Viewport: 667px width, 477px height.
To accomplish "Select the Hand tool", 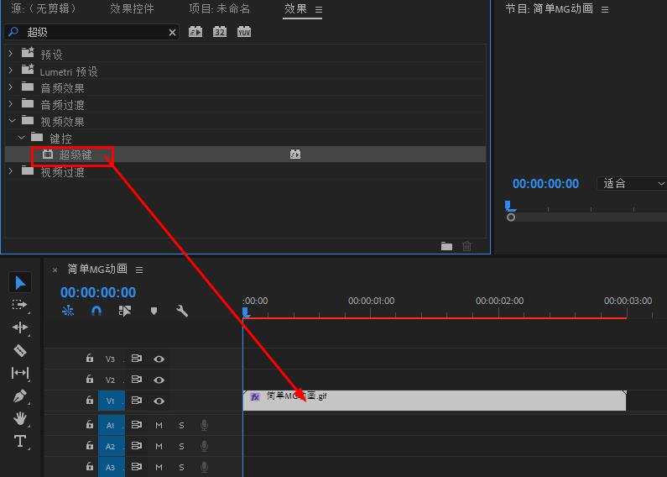I will pos(20,418).
